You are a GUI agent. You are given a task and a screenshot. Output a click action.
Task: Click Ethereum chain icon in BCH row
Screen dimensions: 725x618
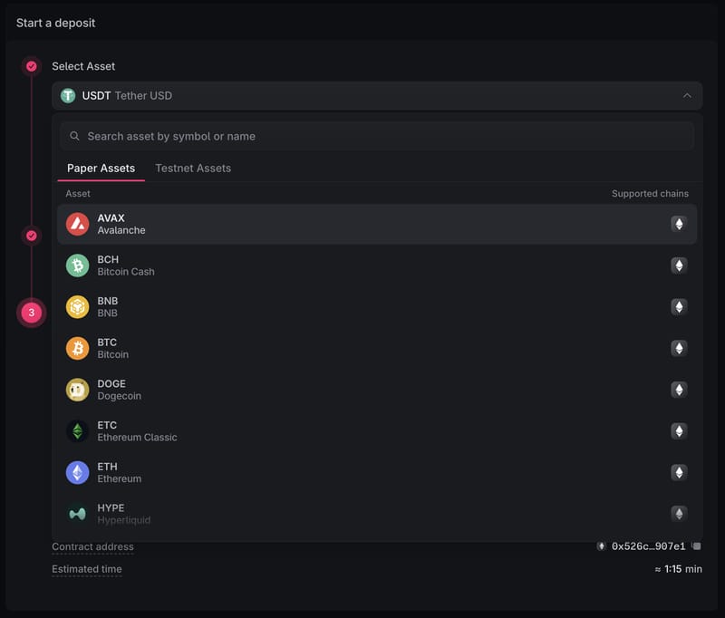(679, 266)
